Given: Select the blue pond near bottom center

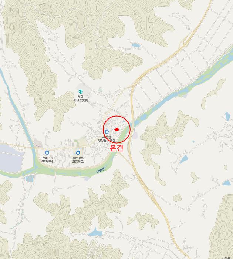Looking at the screenshot, I should pos(95,232).
